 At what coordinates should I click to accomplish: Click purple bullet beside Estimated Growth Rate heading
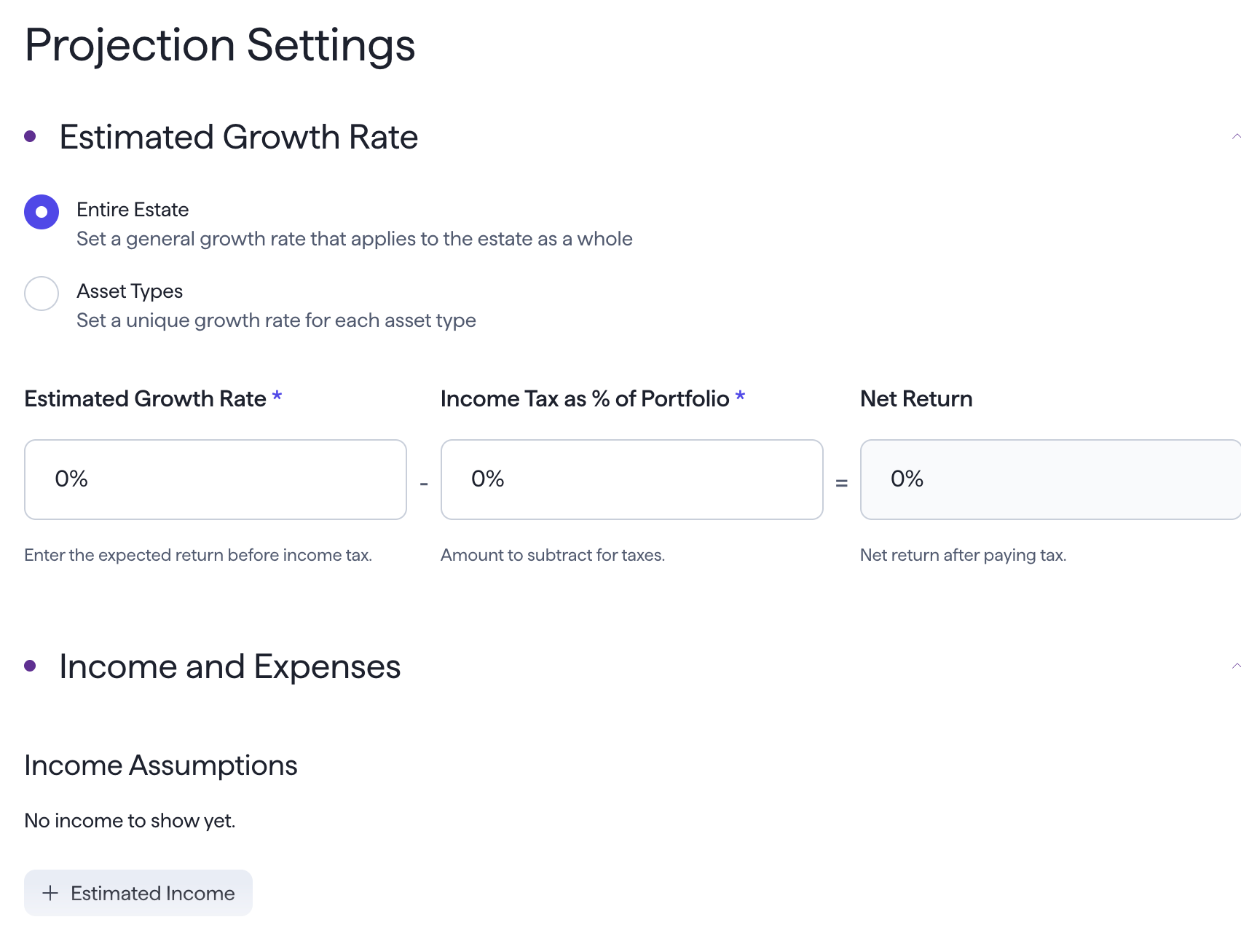(30, 136)
